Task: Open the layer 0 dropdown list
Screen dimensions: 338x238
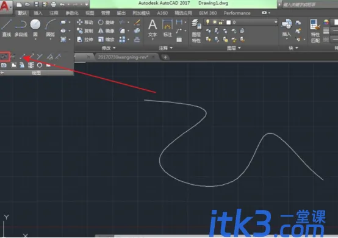Action: pos(276,22)
